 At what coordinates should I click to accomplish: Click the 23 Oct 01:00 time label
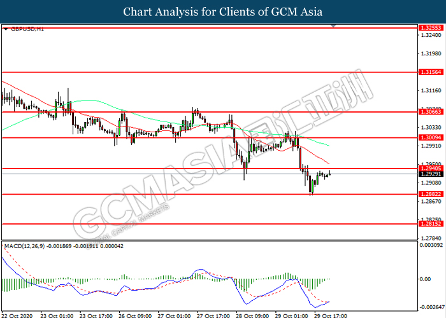57,315
